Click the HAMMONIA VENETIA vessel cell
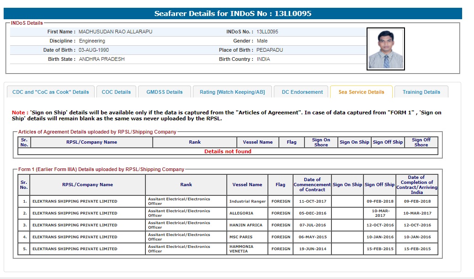 tap(247, 249)
